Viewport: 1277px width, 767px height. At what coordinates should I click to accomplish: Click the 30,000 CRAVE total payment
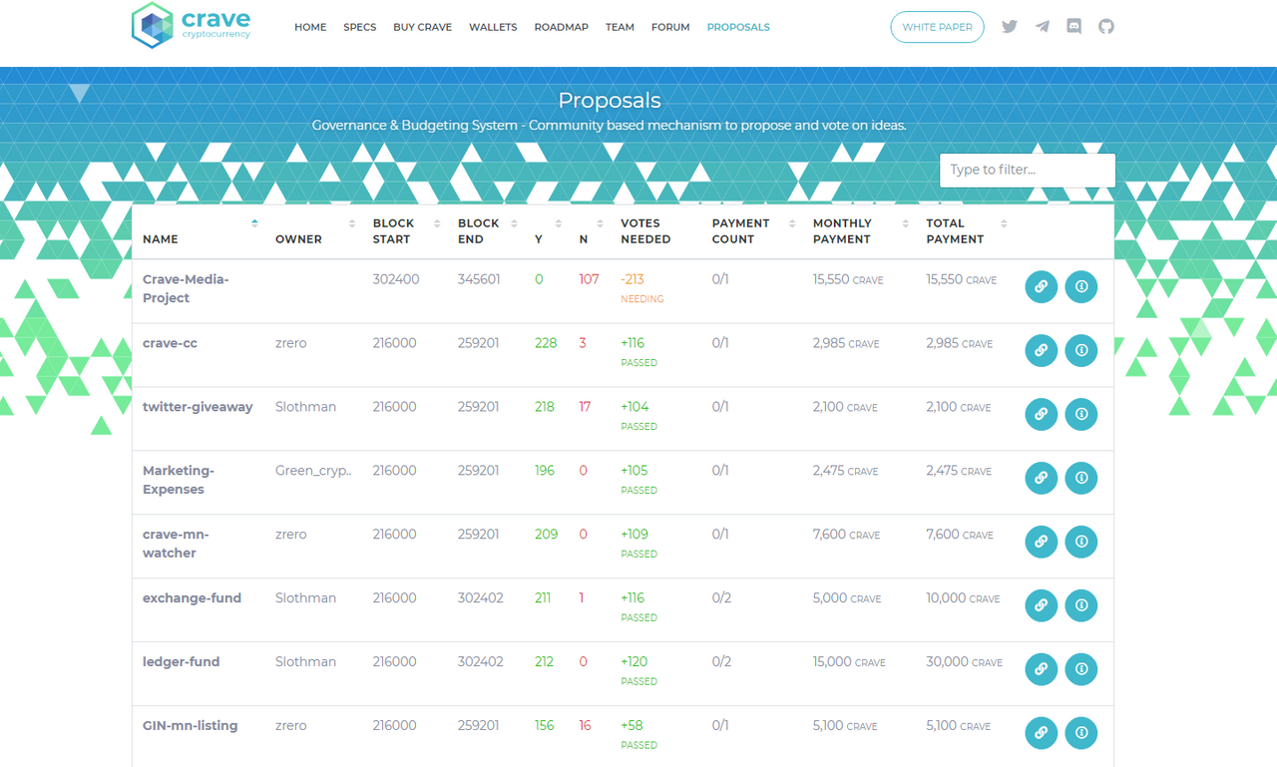(x=965, y=662)
